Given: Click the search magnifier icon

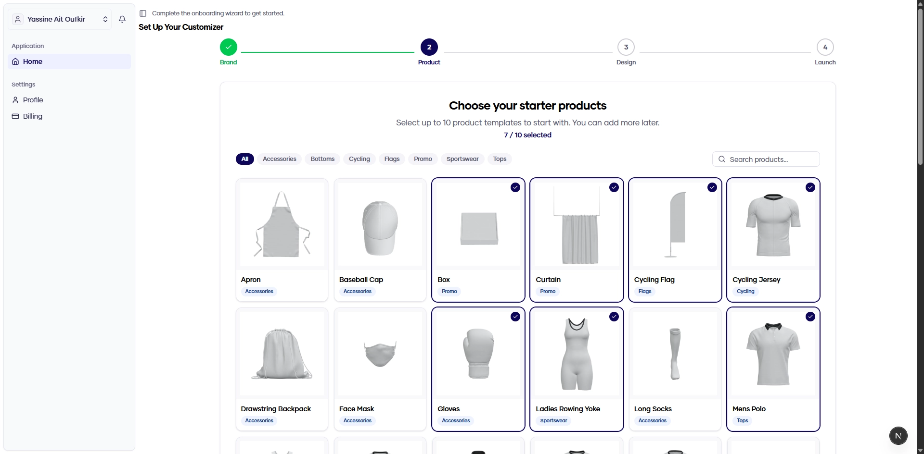Looking at the screenshot, I should pos(722,159).
